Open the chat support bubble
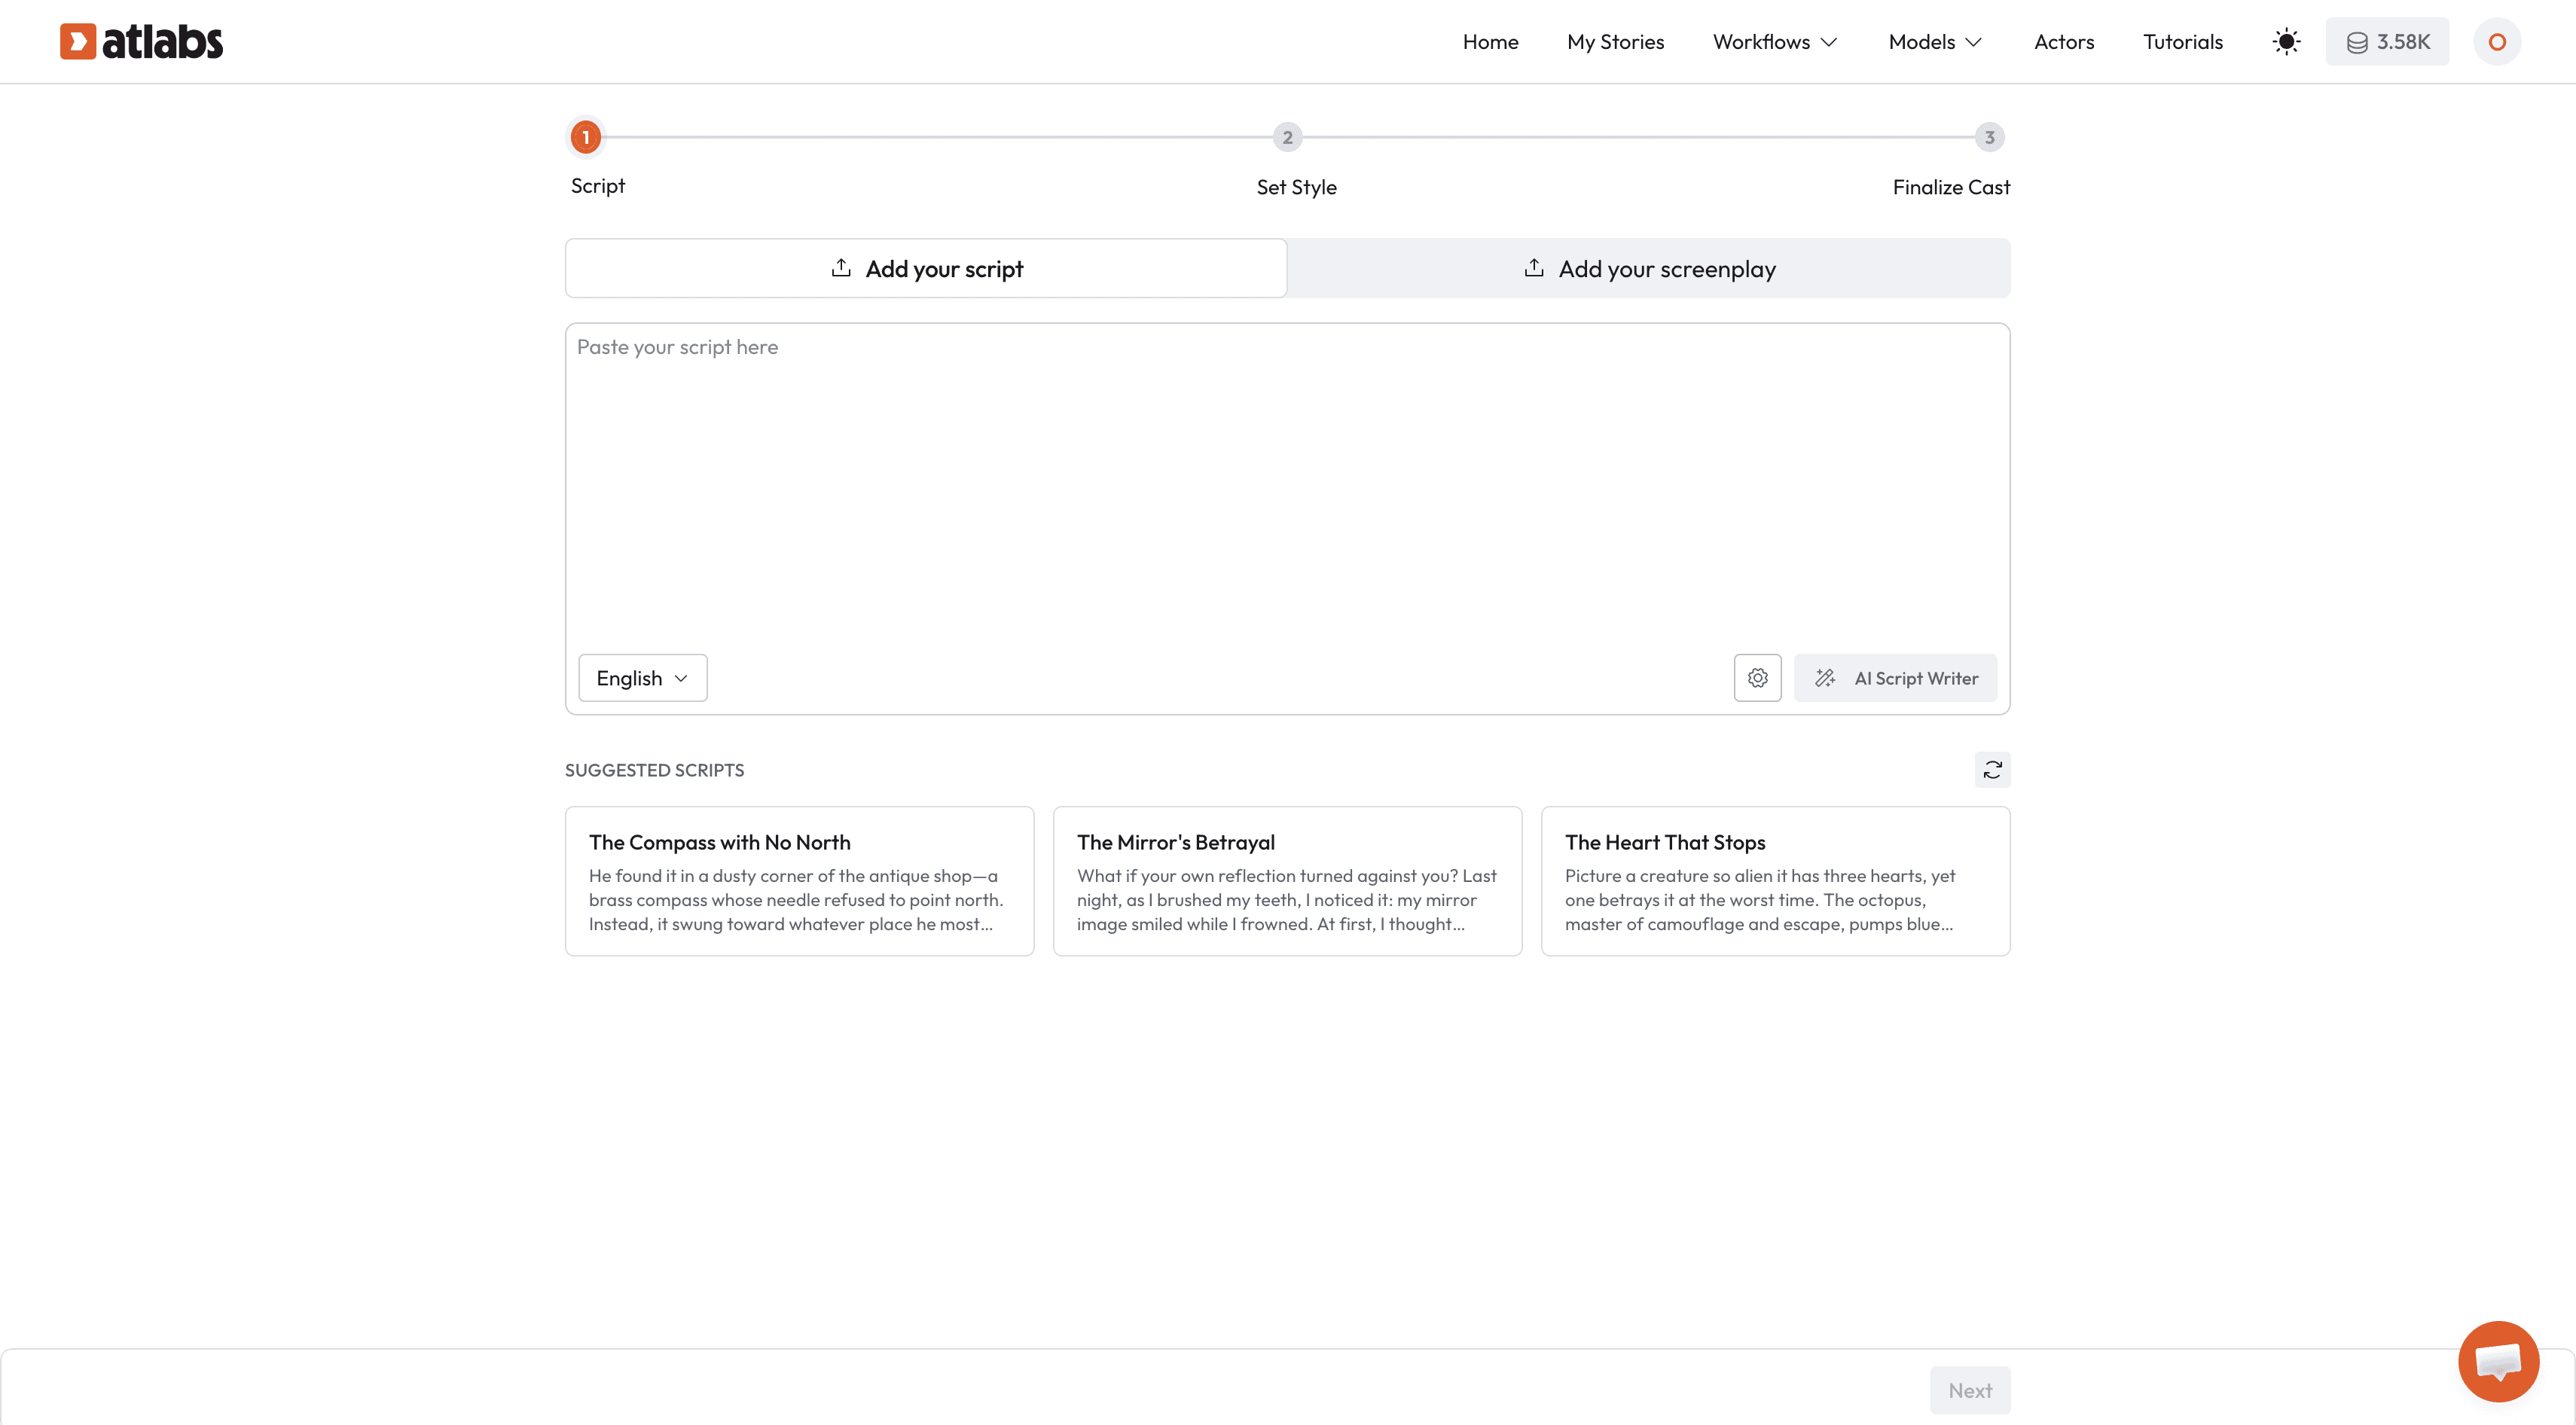Image resolution: width=2576 pixels, height=1425 pixels. click(x=2498, y=1361)
